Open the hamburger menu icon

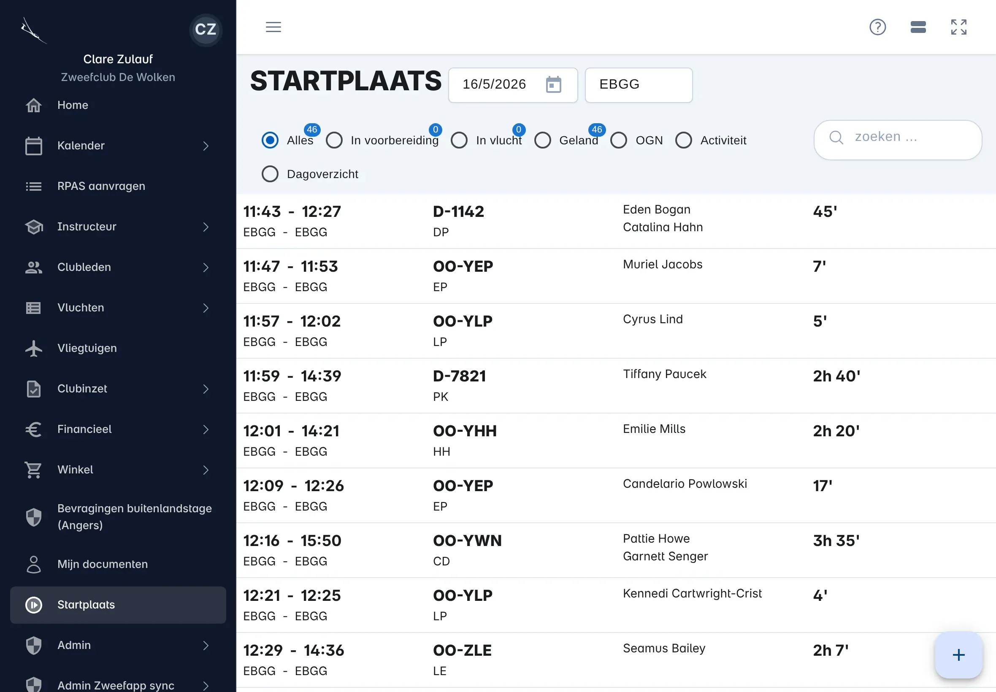click(x=273, y=27)
